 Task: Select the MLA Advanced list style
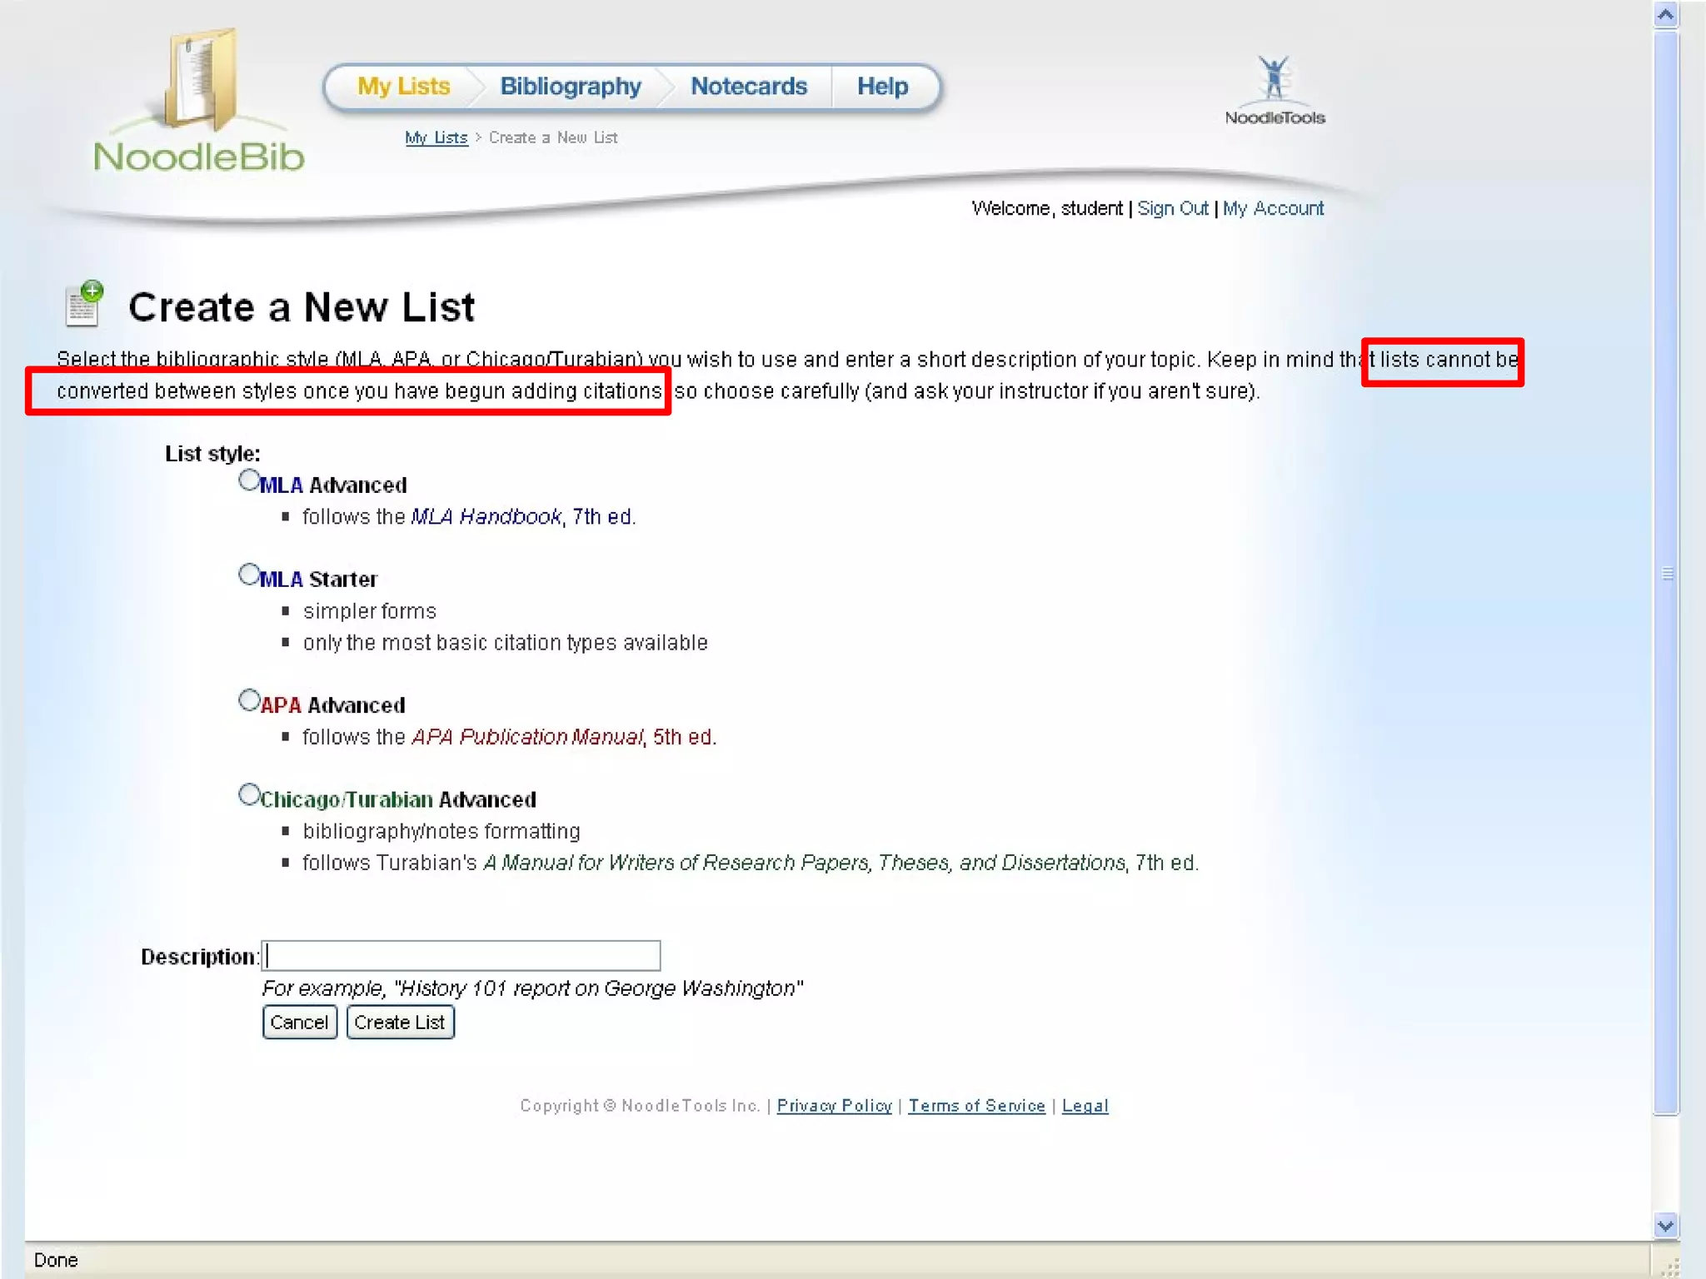pos(249,480)
